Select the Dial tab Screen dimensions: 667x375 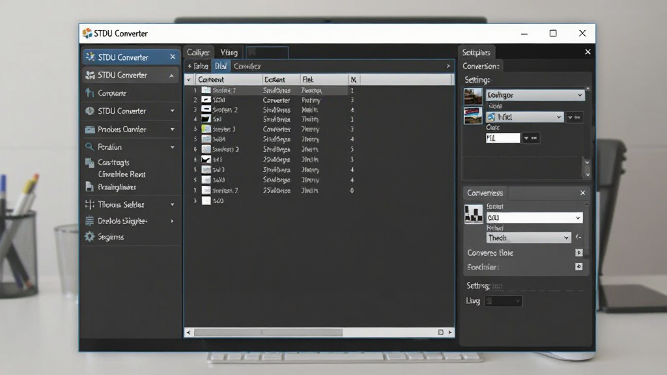coord(221,66)
